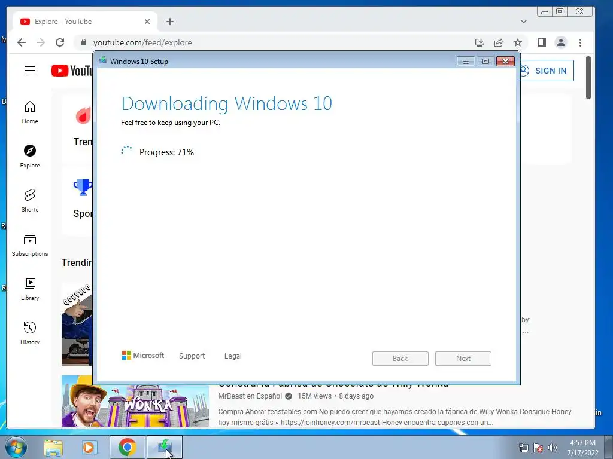Viewport: 613px width, 459px height.
Task: Click the 'Progress: 71%' text
Action: point(166,152)
